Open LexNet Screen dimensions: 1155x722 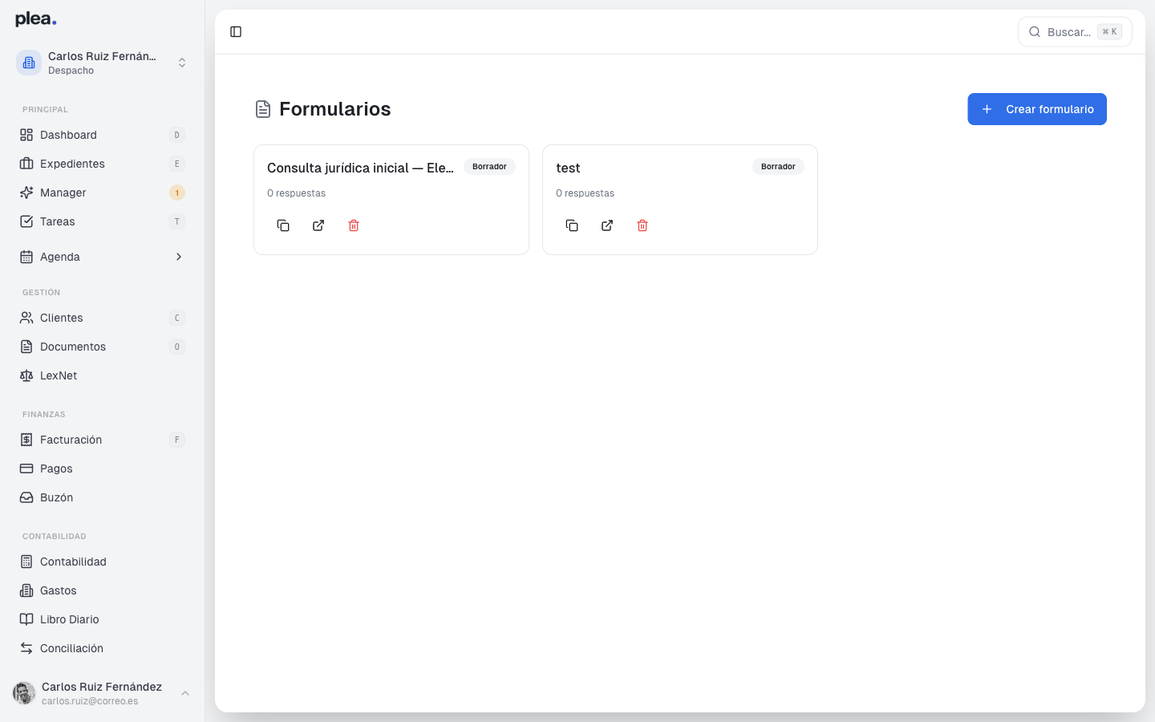click(x=103, y=375)
